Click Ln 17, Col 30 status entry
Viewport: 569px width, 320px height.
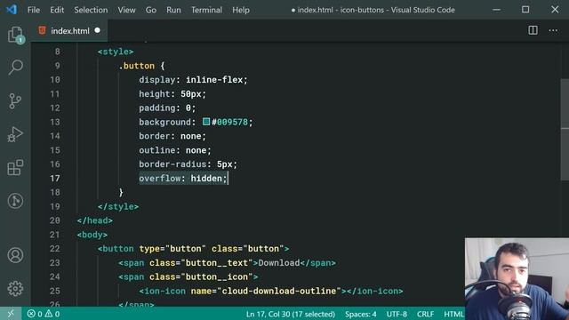[291, 314]
